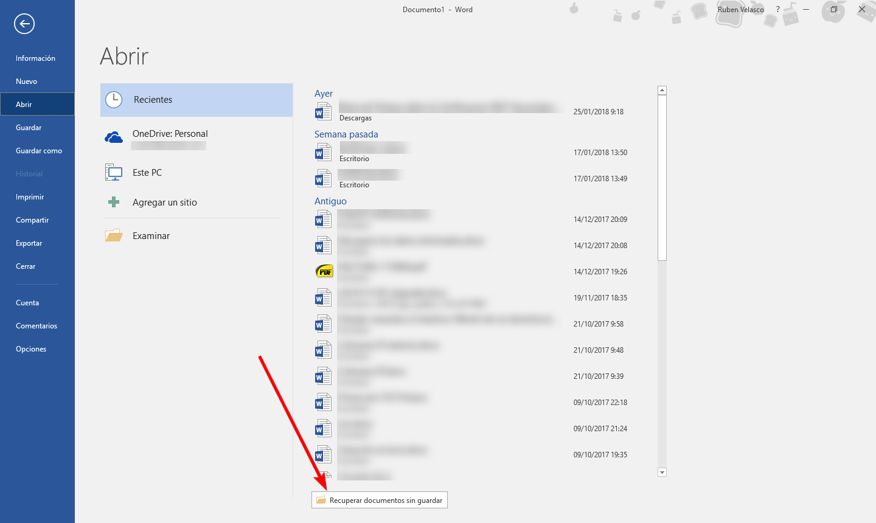The image size is (876, 523).
Task: Select Nuevo in the sidebar
Action: pyautogui.click(x=37, y=81)
